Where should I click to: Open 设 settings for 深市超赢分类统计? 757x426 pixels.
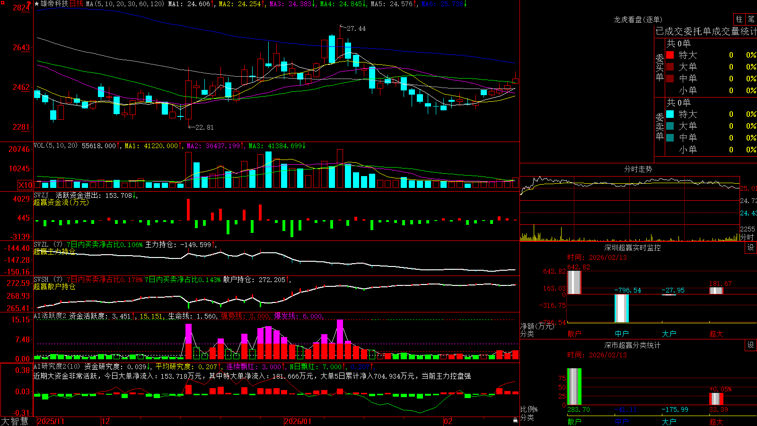(x=751, y=345)
